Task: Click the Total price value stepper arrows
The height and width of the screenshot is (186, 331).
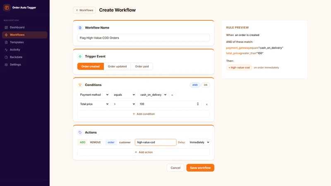Action: tap(198, 104)
